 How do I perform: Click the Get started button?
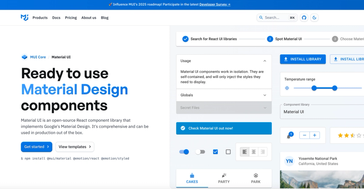click(x=36, y=147)
